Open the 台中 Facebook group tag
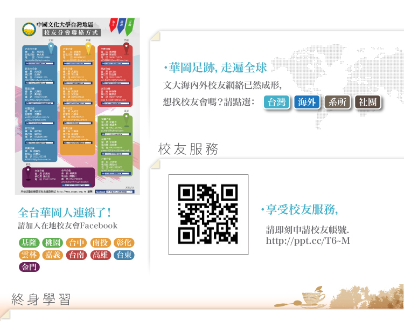Image resolution: width=404 pixels, height=321 pixels. [x=76, y=243]
